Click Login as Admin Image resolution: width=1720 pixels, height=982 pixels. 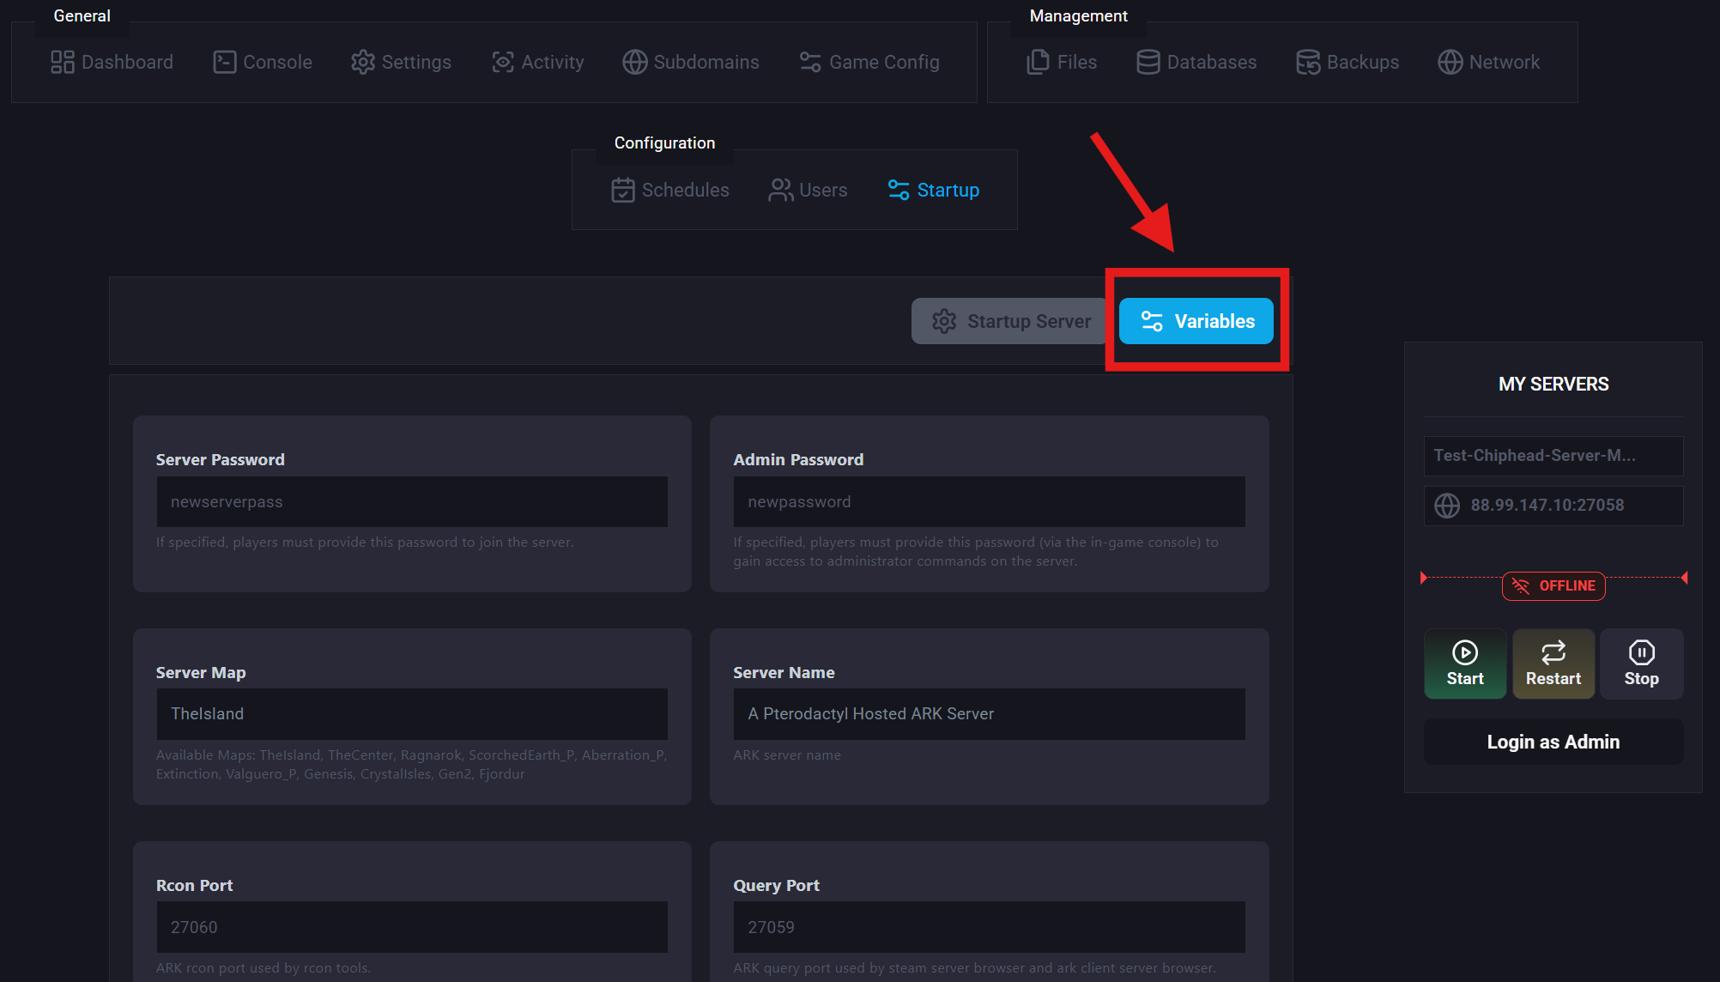pyautogui.click(x=1553, y=742)
